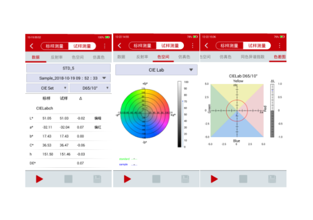Switch to 标样测量 mode in right screen
Screen dimensions: 313x220
(229, 46)
